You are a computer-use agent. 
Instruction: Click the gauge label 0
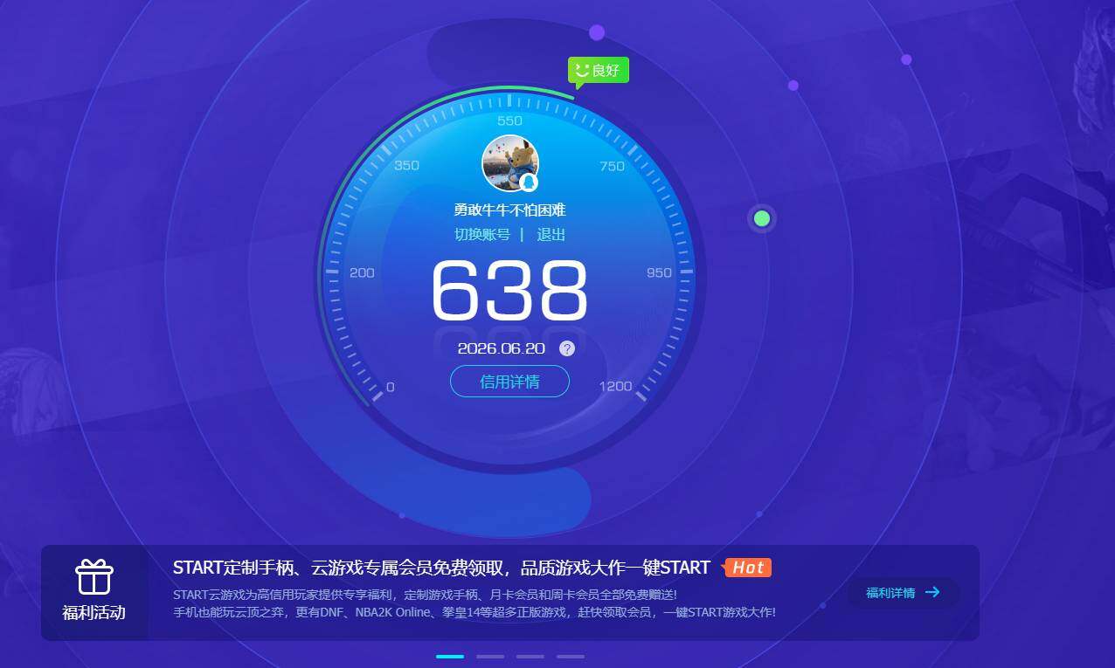point(390,387)
